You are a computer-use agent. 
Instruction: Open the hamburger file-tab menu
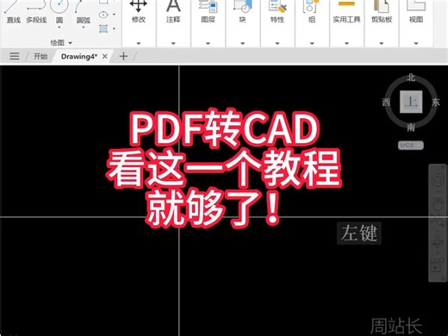coord(15,56)
